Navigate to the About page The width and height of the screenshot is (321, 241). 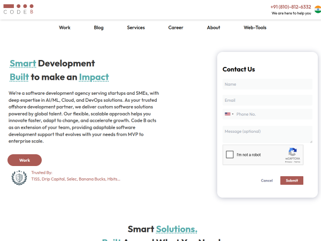pos(213,27)
